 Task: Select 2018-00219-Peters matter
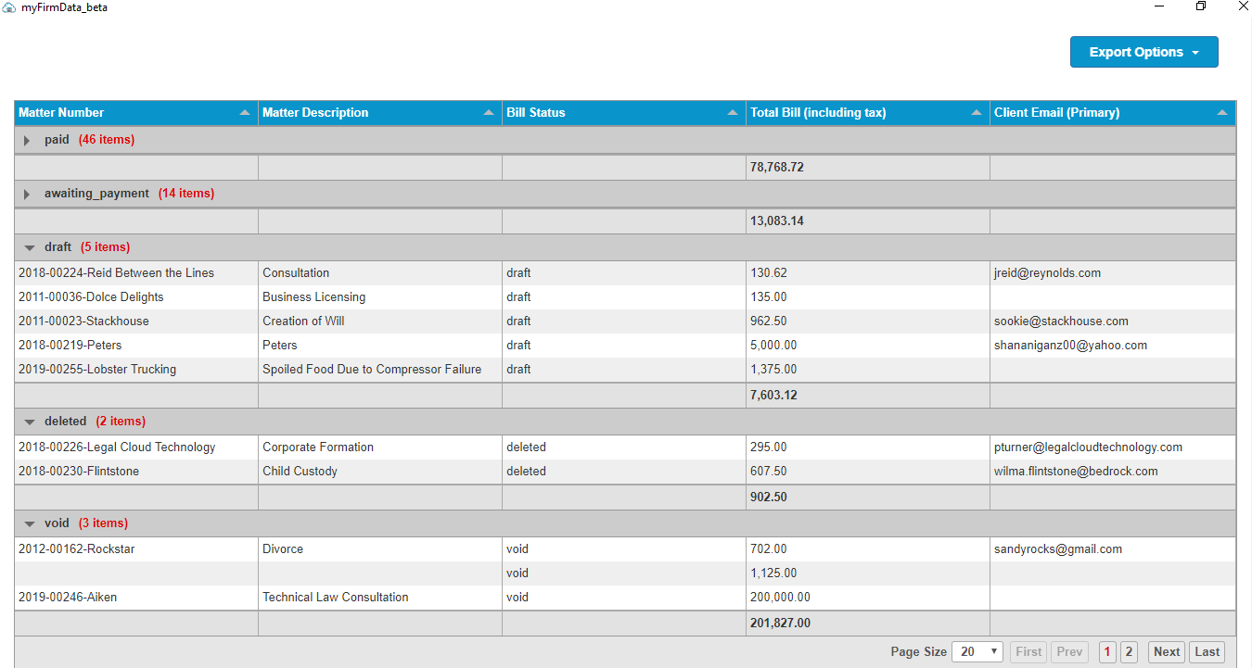point(70,346)
